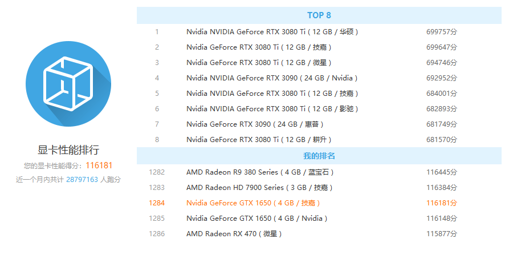Click the blue 3D cube icon

click(x=68, y=84)
